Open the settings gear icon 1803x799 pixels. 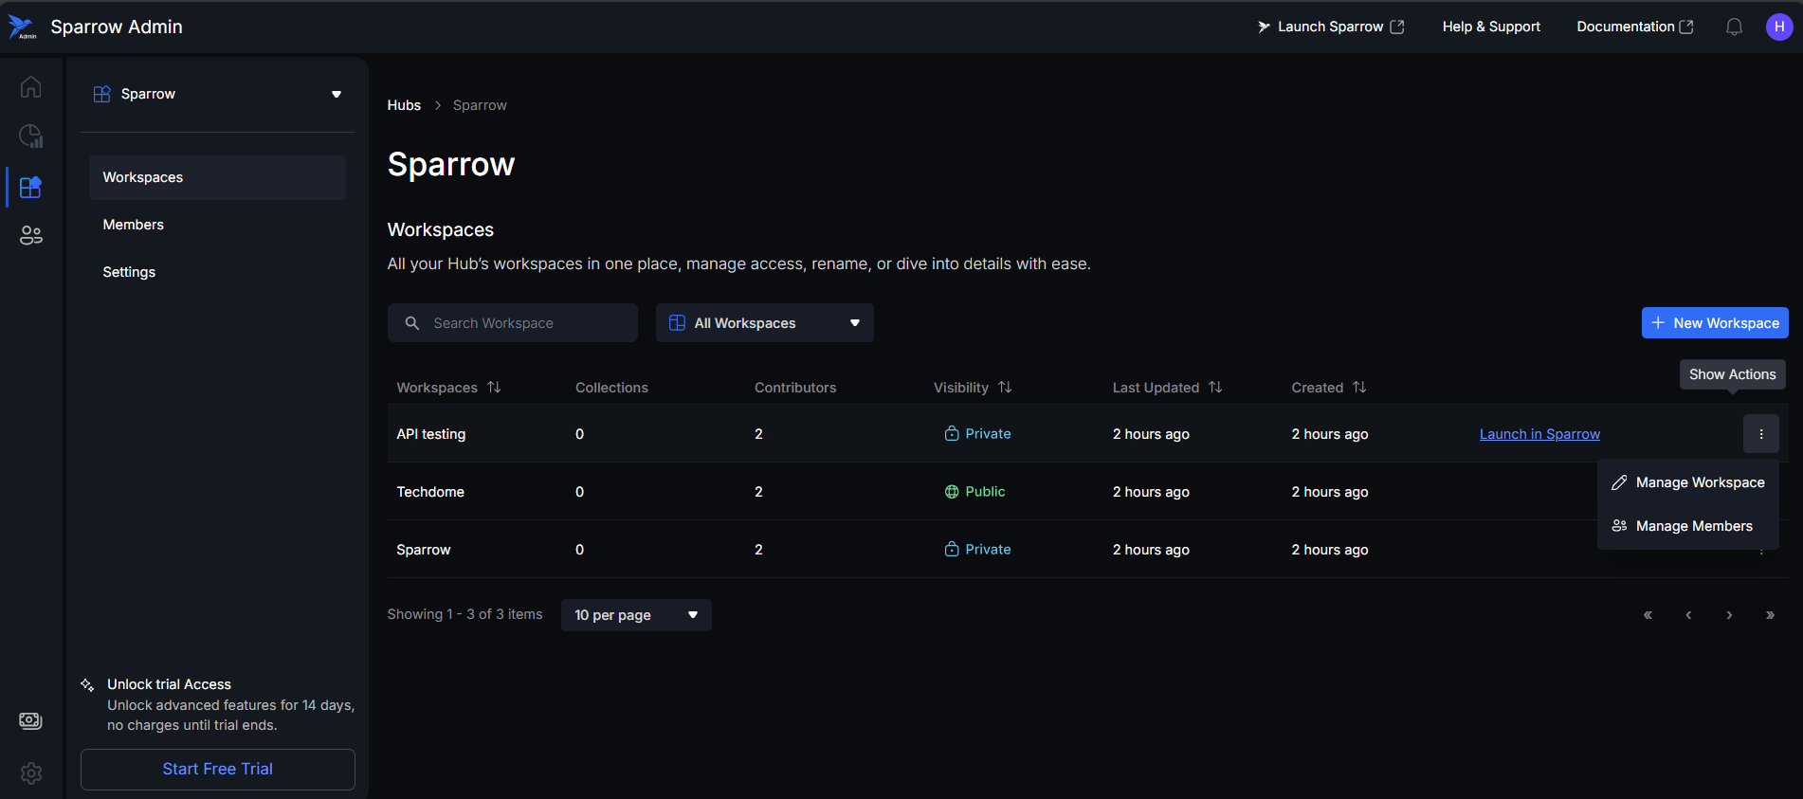point(30,773)
